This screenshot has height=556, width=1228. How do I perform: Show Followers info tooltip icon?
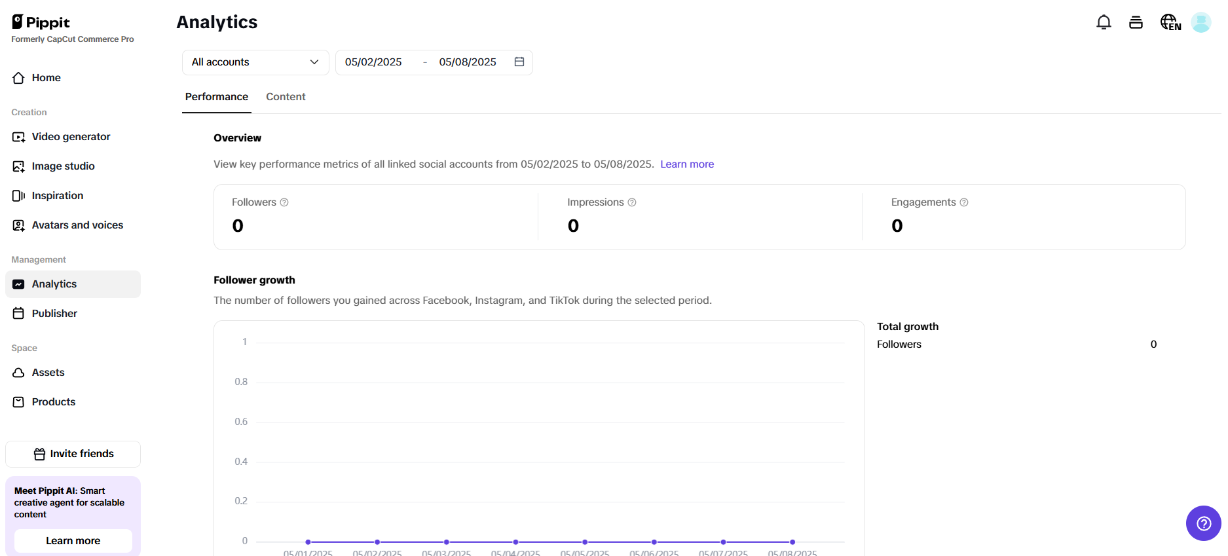pyautogui.click(x=284, y=202)
